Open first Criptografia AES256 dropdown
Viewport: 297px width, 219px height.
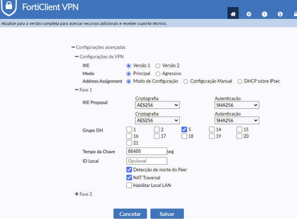pyautogui.click(x=157, y=105)
